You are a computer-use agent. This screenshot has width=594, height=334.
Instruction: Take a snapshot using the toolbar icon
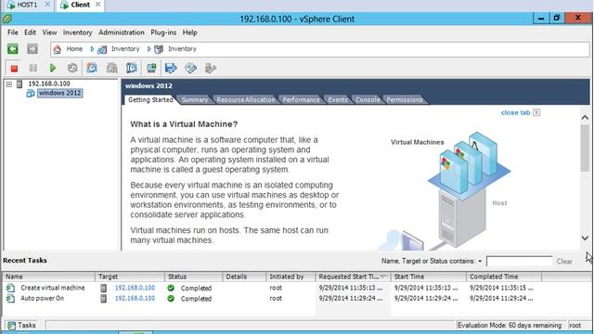[x=92, y=68]
